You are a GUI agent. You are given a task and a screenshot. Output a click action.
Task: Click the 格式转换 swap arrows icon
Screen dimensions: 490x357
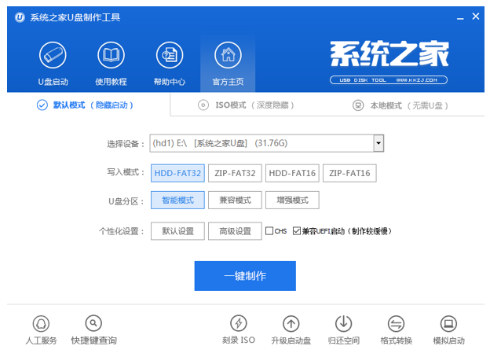(396, 323)
